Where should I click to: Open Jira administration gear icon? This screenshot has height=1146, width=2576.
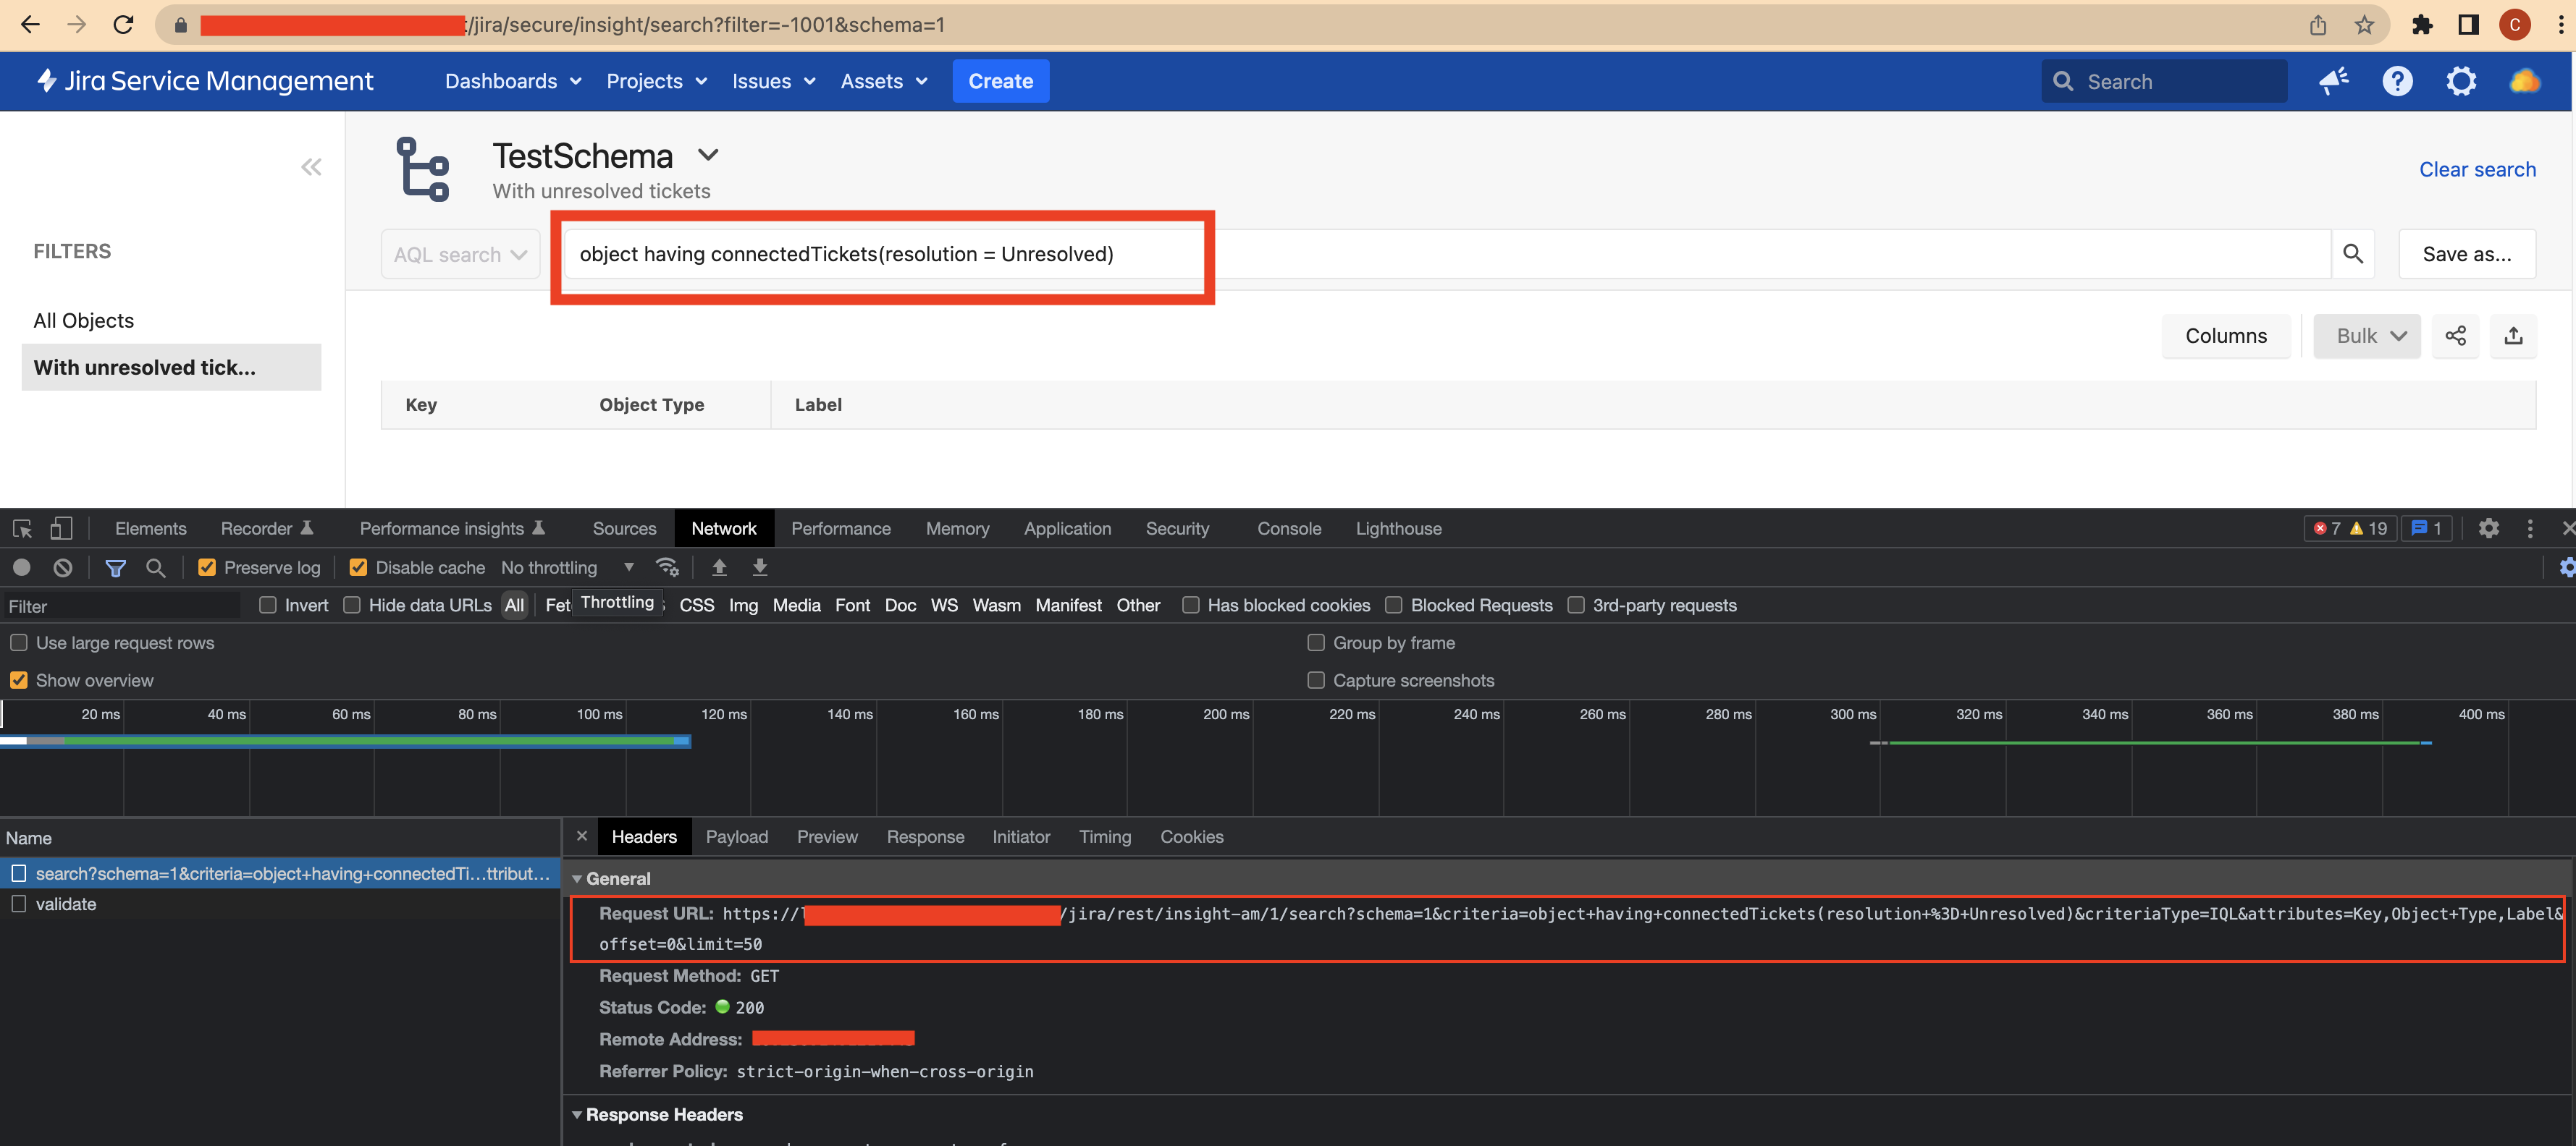[2461, 81]
